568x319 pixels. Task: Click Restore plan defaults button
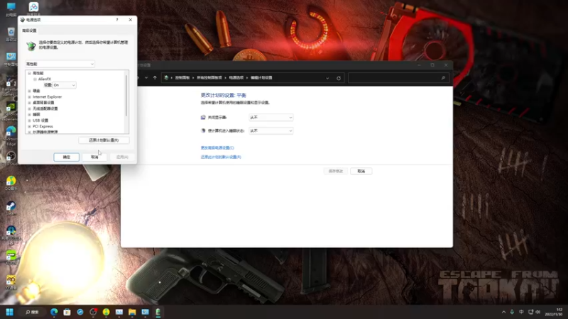pos(104,140)
